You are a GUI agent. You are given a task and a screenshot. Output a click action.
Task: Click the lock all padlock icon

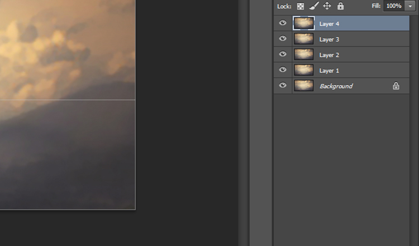pos(340,6)
